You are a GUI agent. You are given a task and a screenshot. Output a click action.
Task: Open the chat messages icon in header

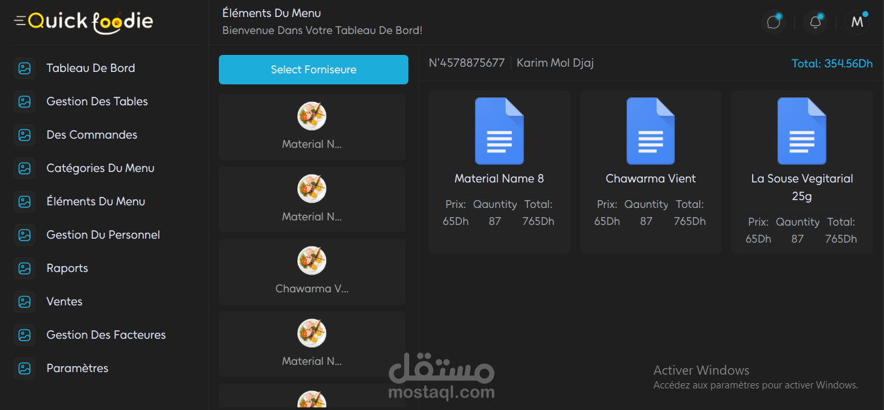point(774,22)
